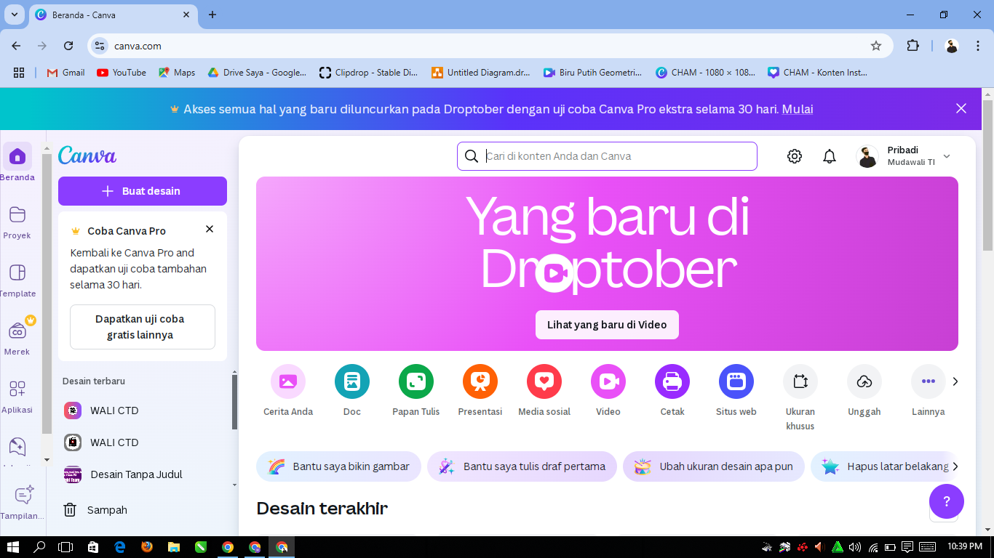Open the Chrome tab search dropdown

[14, 15]
